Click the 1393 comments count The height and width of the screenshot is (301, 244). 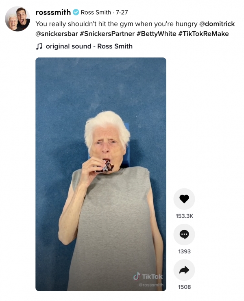[184, 251]
